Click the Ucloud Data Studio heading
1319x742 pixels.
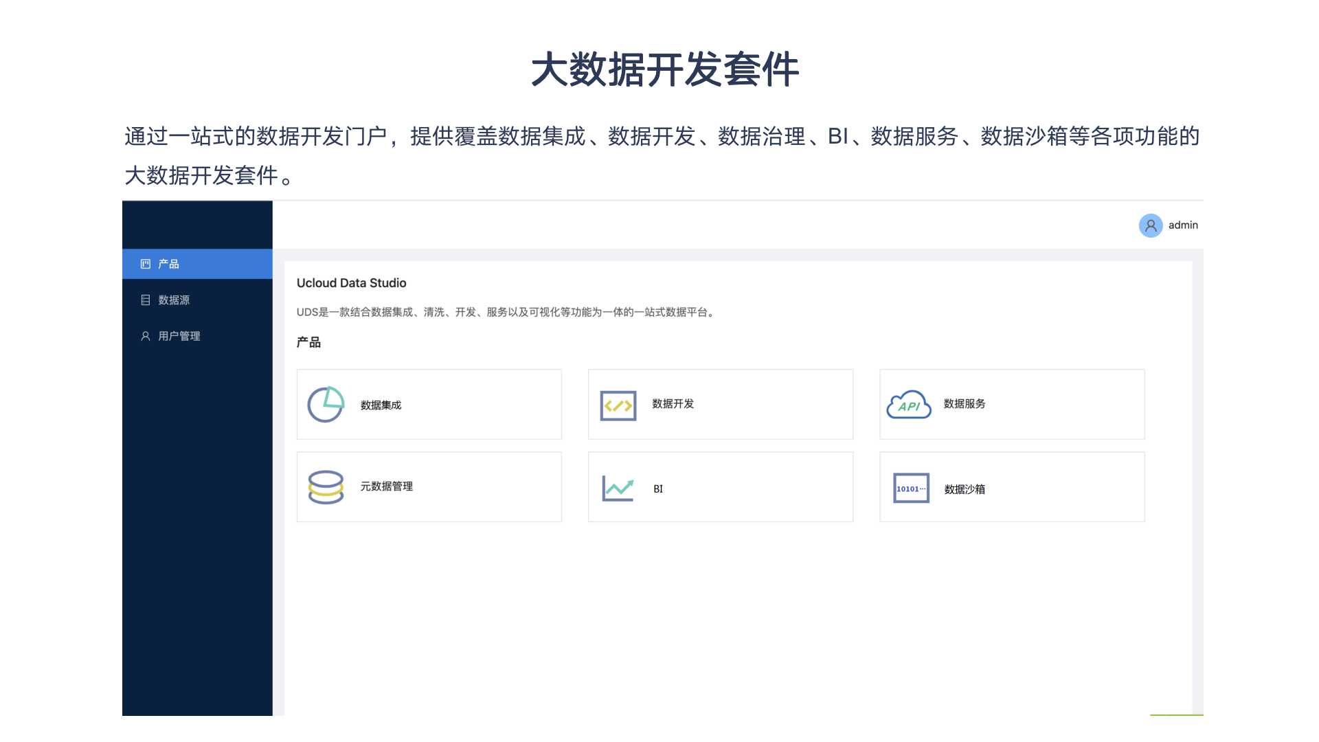point(351,282)
